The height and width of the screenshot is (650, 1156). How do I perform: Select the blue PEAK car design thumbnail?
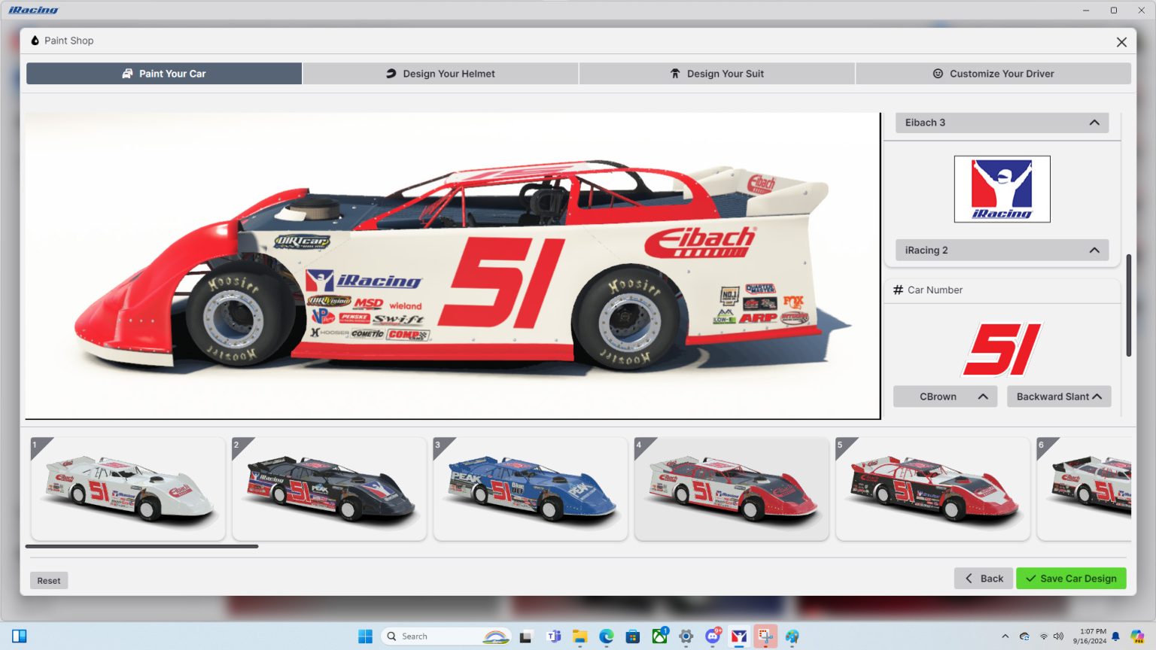click(x=531, y=488)
